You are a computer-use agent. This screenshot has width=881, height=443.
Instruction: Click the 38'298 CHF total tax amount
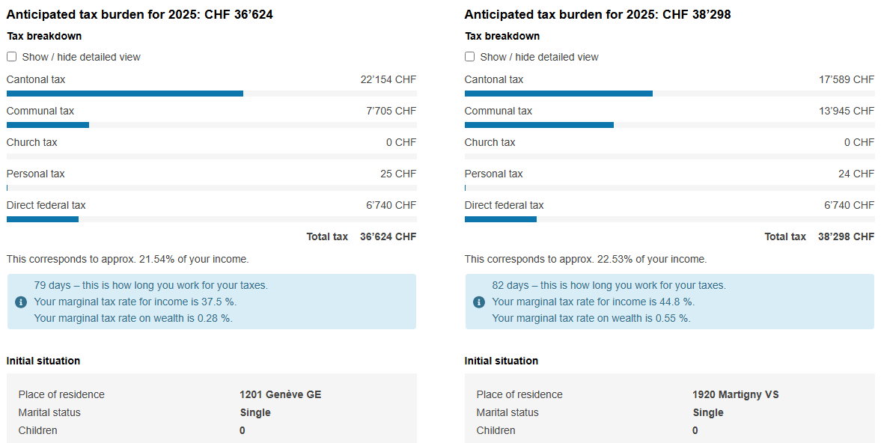(x=846, y=236)
